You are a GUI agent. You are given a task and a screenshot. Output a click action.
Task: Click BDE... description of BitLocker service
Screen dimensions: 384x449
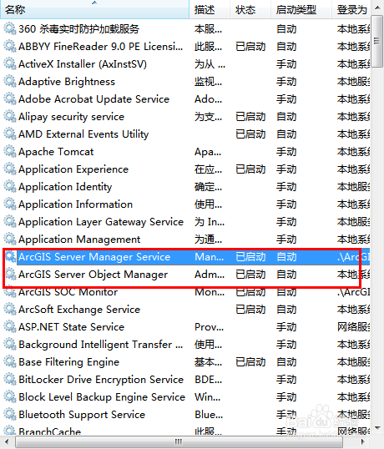pyautogui.click(x=209, y=380)
